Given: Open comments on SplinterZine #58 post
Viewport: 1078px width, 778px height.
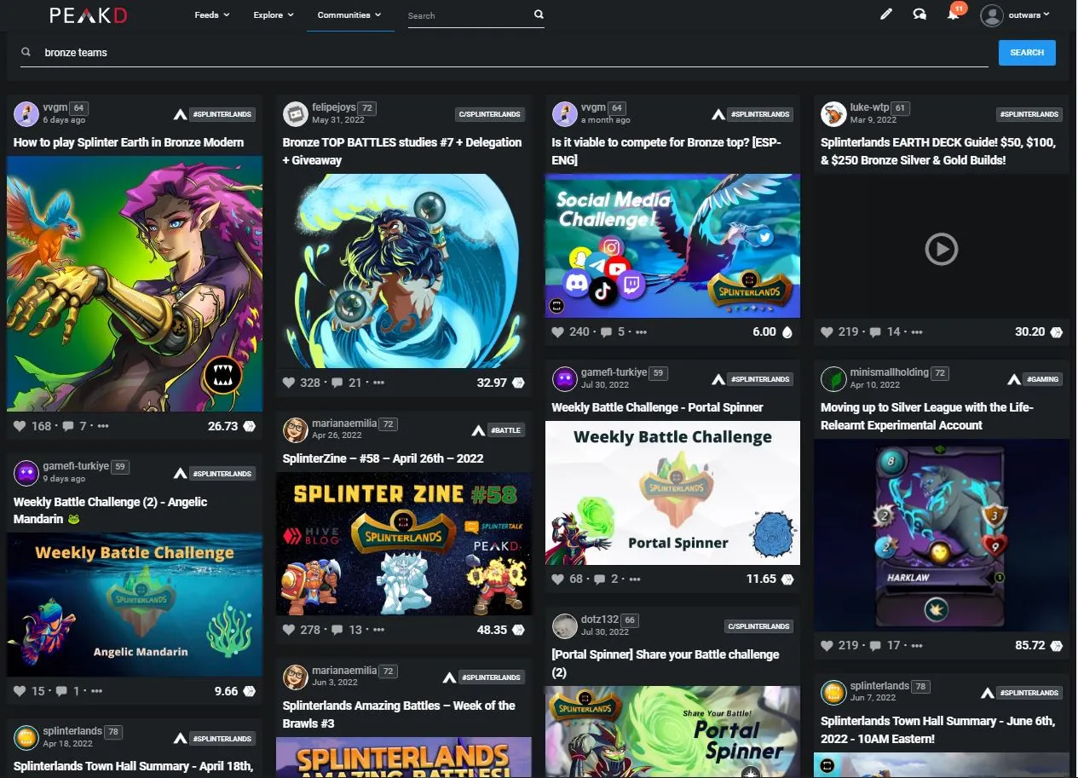Looking at the screenshot, I should point(338,630).
